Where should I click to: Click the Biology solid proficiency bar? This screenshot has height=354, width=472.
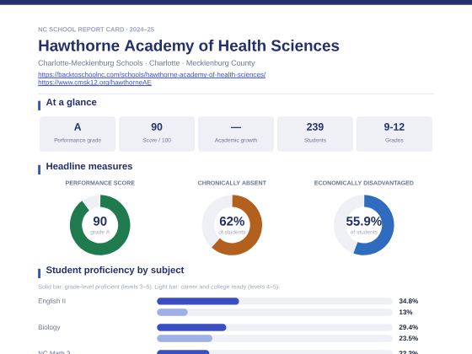point(191,327)
